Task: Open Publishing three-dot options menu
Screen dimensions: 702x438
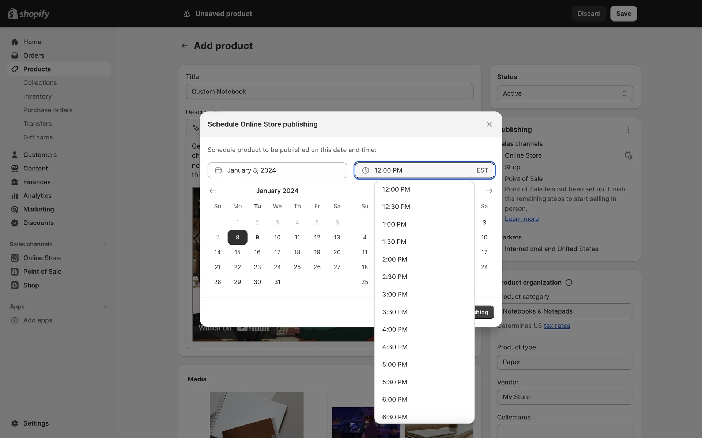Action: (628, 130)
